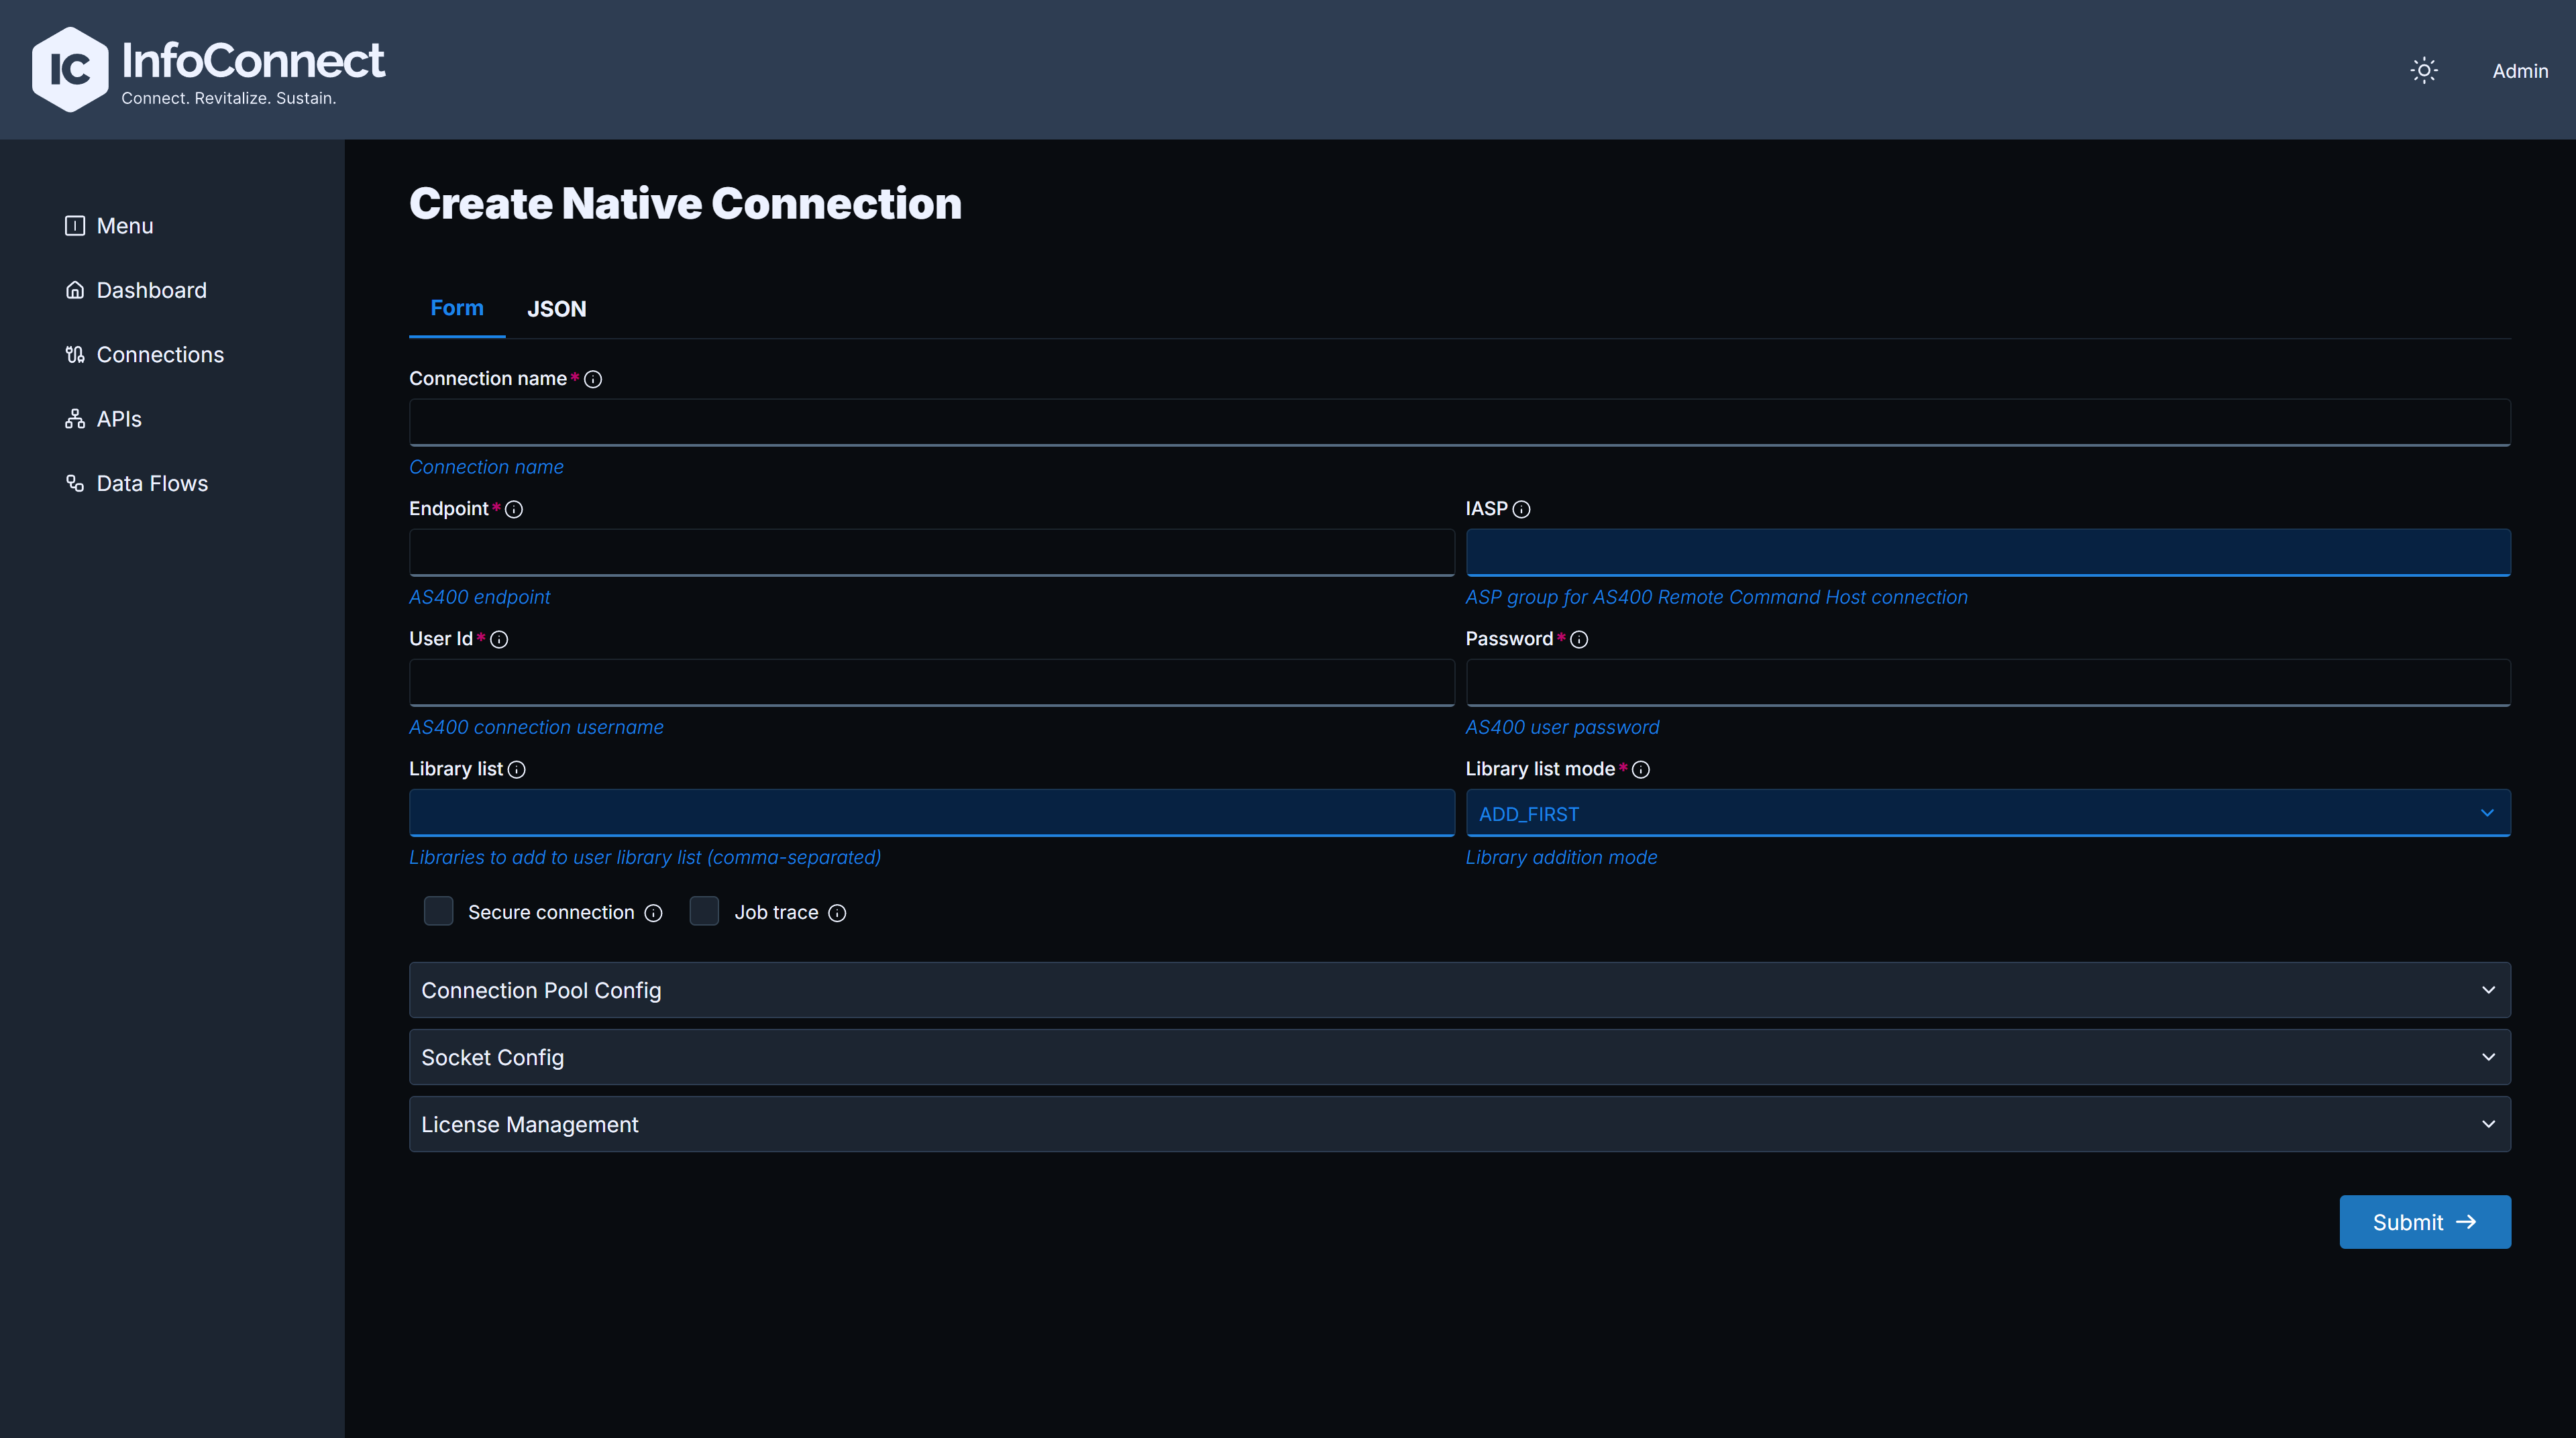Viewport: 2576px width, 1438px height.
Task: Click the InfoConnect hexagon logo
Action: (x=70, y=70)
